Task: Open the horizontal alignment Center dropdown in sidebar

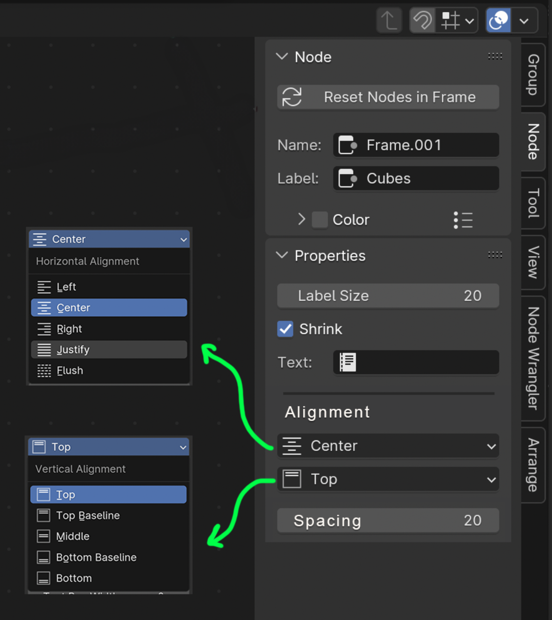Action: [388, 446]
